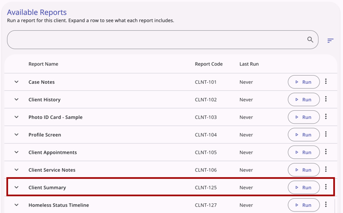
Task: Open more options for Profile Screen
Action: (x=326, y=134)
